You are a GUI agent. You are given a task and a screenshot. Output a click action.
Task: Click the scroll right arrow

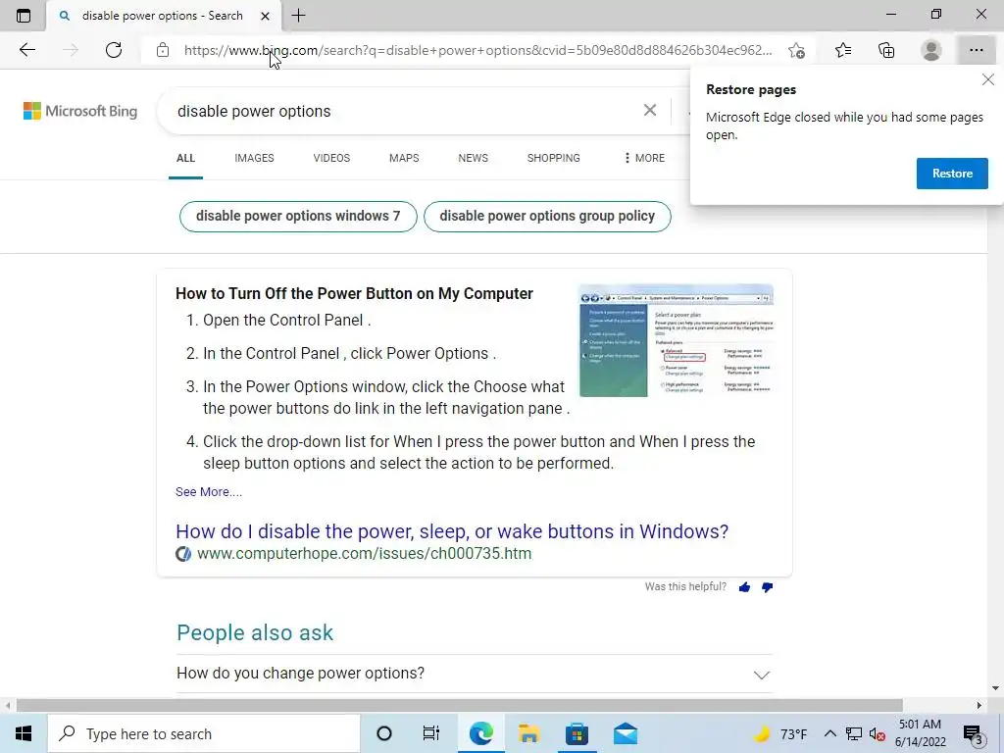[979, 706]
